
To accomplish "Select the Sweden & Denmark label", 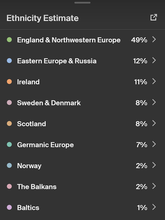I will [x=49, y=103].
